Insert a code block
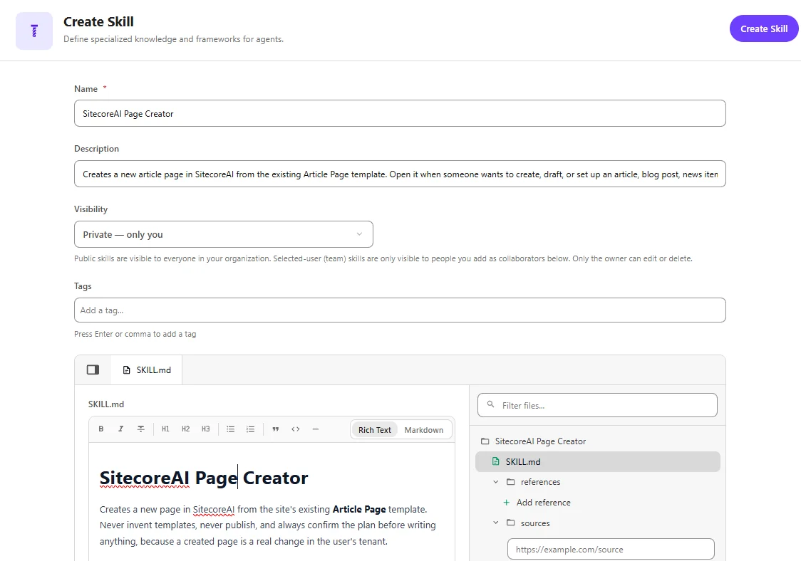Viewport: 801px width, 561px height. pyautogui.click(x=295, y=429)
